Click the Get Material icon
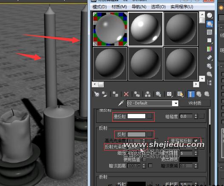Viewport: 224px width, 186px height. 96,94
